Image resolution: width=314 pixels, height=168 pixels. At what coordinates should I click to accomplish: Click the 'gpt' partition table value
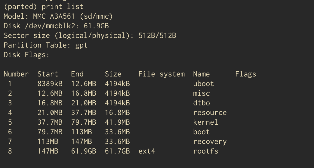pyautogui.click(x=81, y=45)
